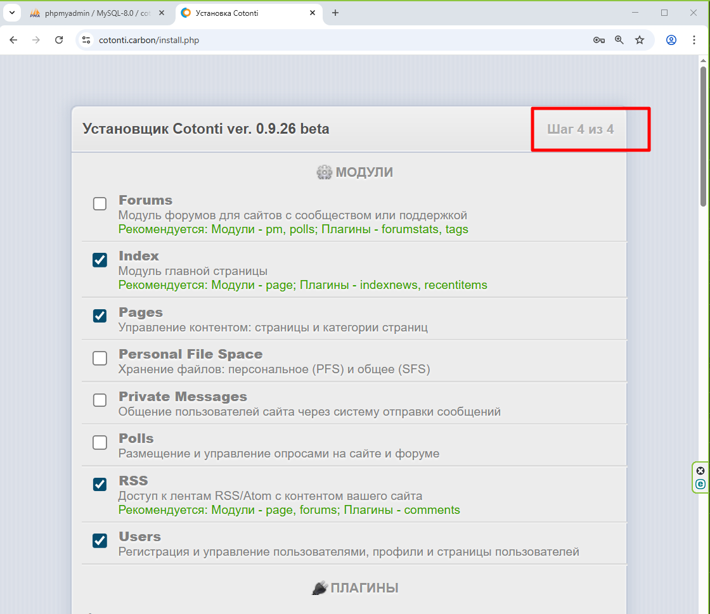The image size is (710, 614).
Task: Open the password manager key icon
Action: coord(598,40)
